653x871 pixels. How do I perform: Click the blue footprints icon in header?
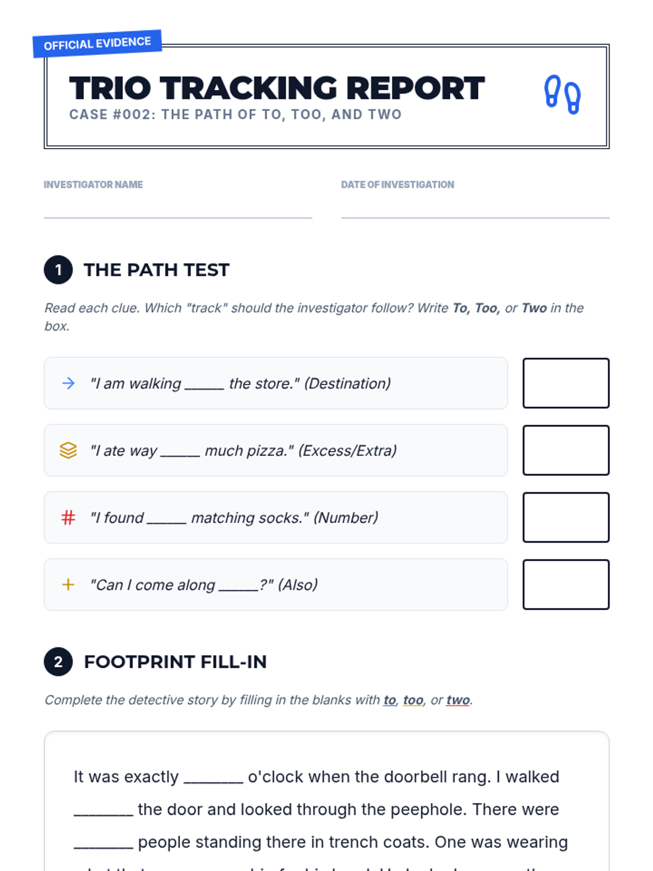563,94
